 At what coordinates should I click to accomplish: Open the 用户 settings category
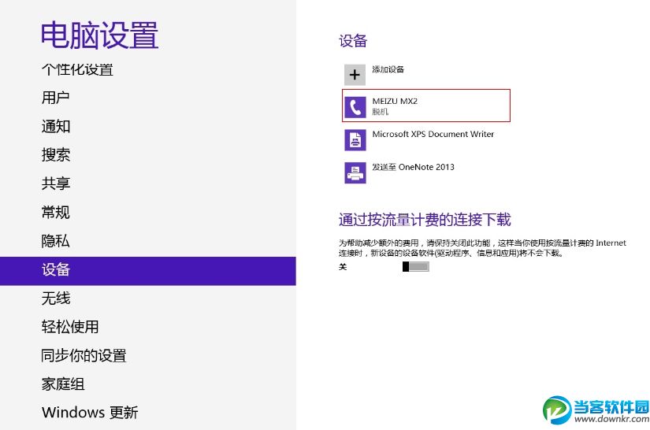[x=56, y=98]
